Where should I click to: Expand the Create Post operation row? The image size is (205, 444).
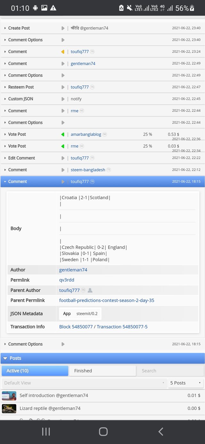pos(102,28)
